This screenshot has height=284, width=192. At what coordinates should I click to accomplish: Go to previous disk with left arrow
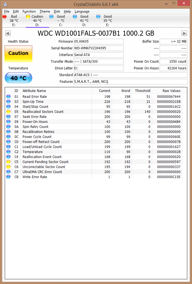[x=8, y=33]
